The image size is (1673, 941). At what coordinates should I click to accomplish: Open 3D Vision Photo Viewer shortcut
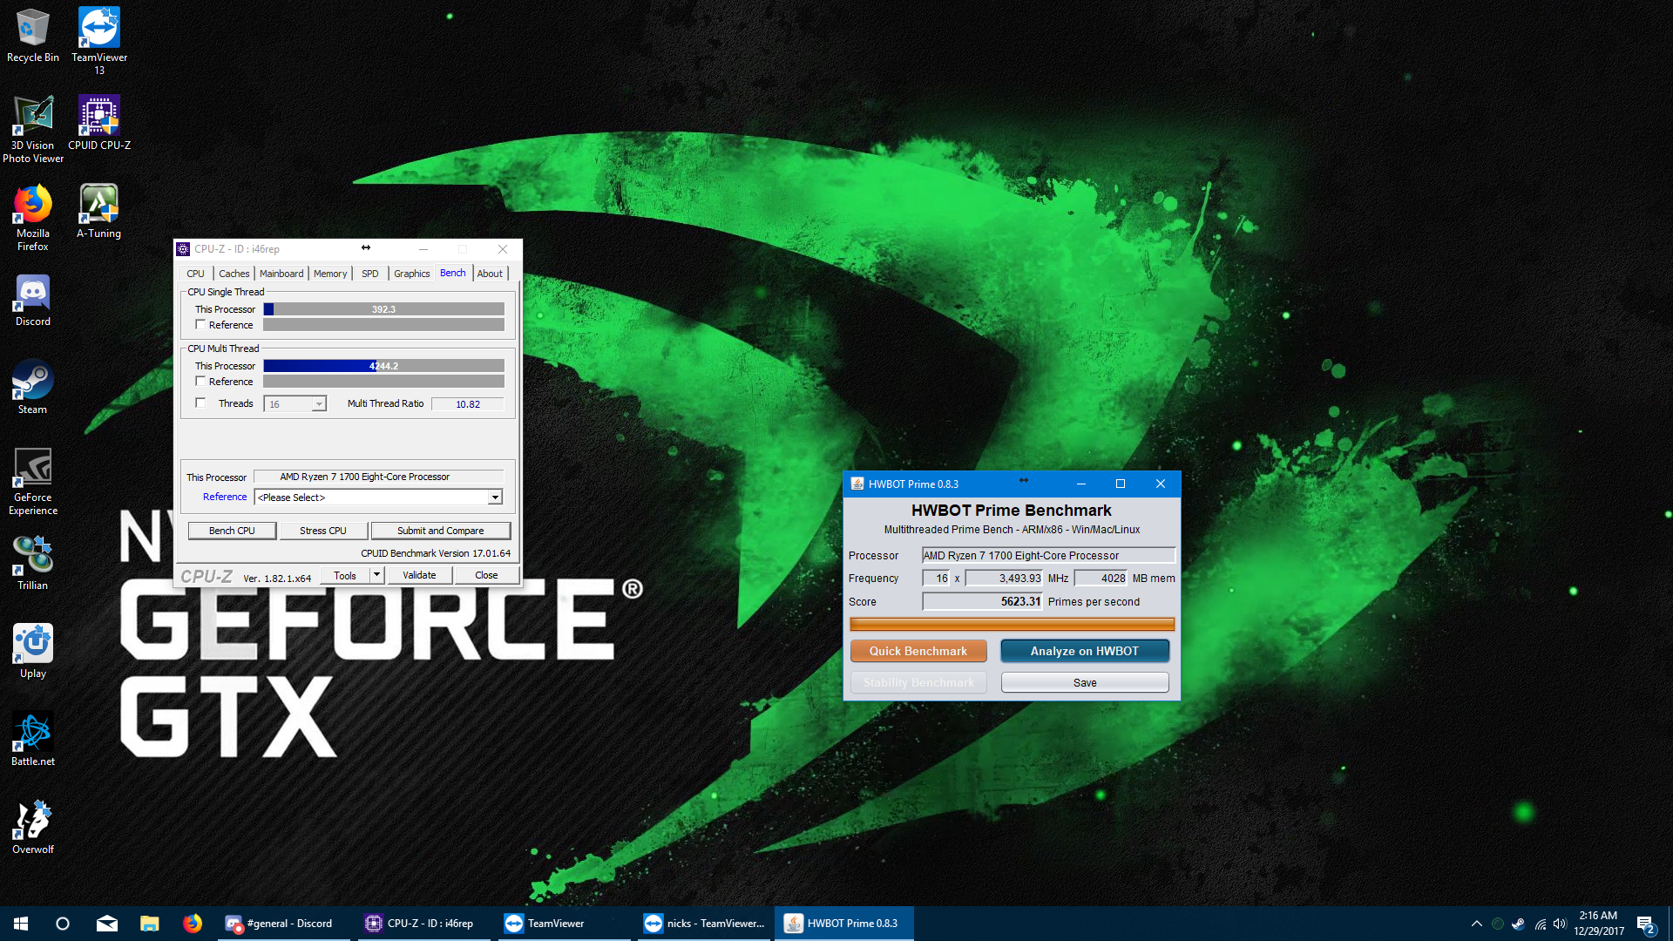click(x=33, y=129)
